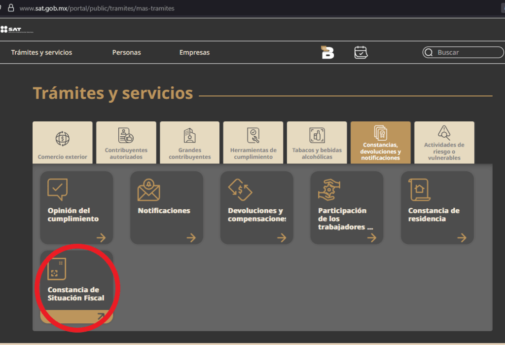This screenshot has height=345, width=505.
Task: Select the Grandes contribuyentes tab
Action: click(190, 143)
